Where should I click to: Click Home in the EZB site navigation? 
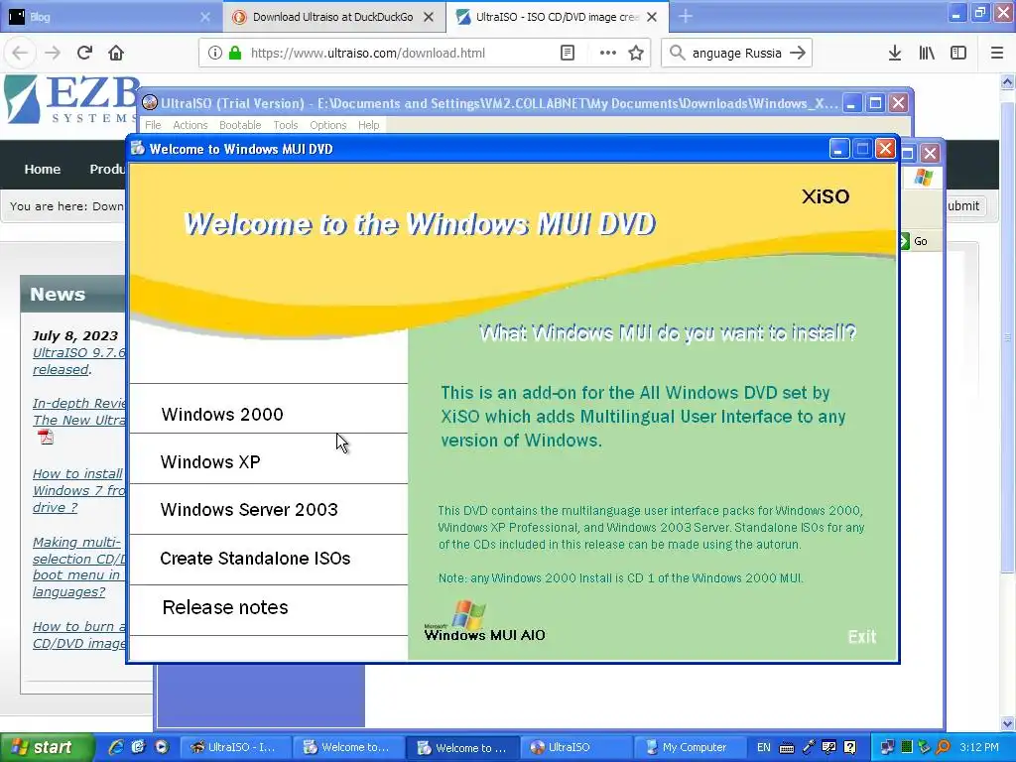(x=42, y=169)
